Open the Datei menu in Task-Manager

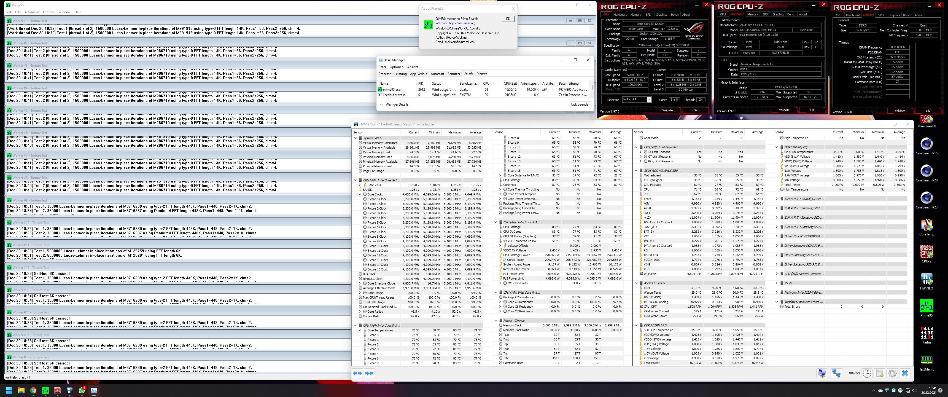(382, 67)
